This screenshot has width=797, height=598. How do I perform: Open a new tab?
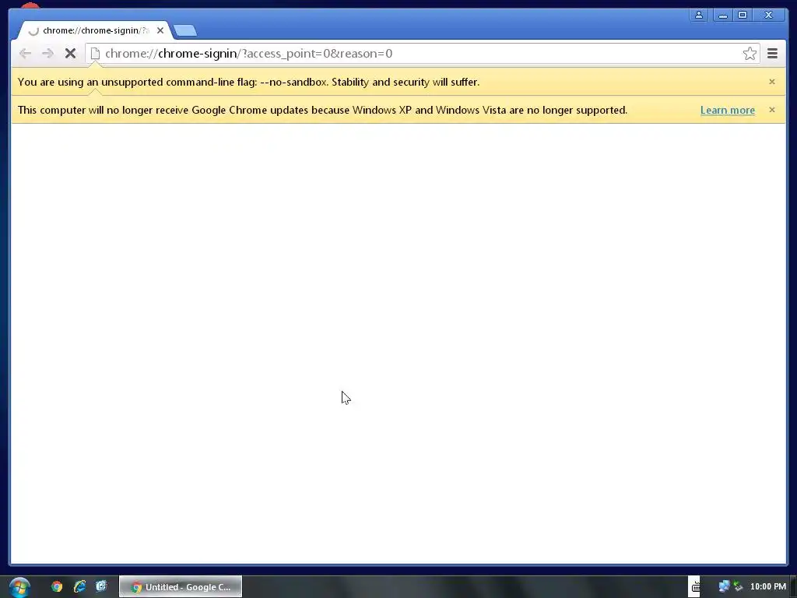(x=185, y=31)
